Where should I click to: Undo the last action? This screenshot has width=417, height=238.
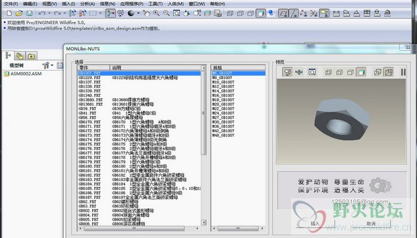point(42,13)
